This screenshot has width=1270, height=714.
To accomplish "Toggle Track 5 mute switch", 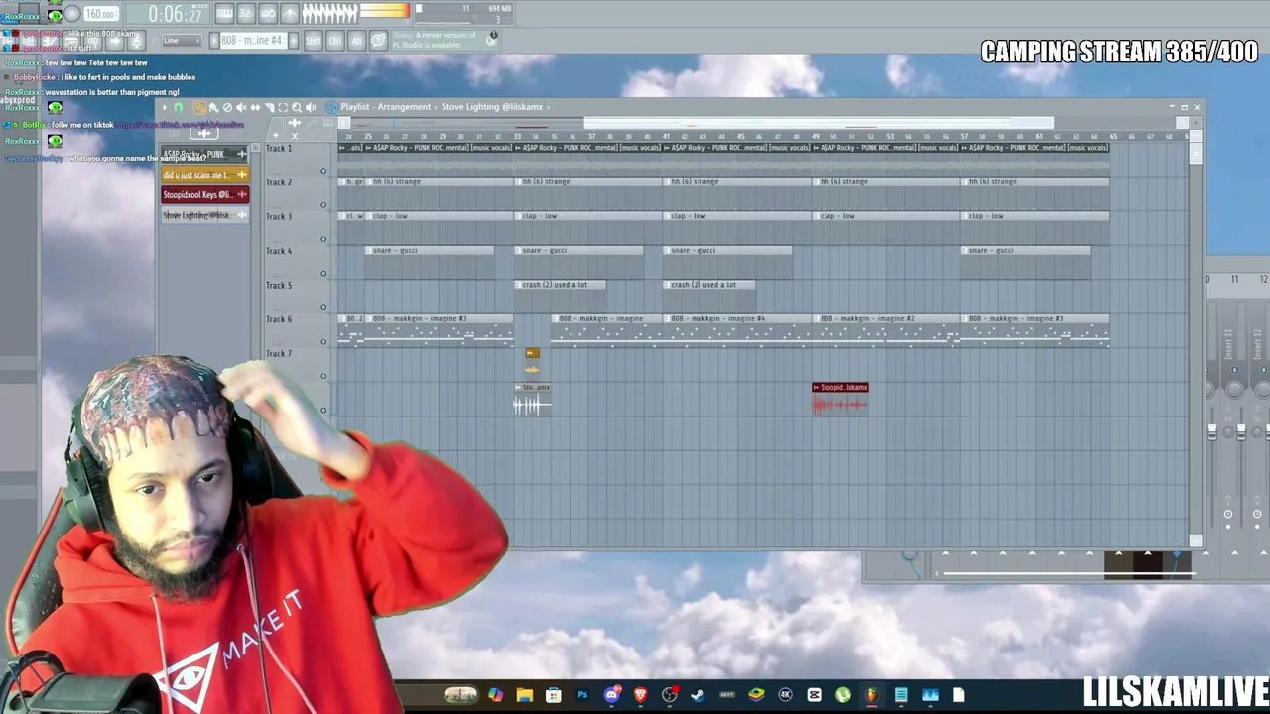I will coord(323,307).
